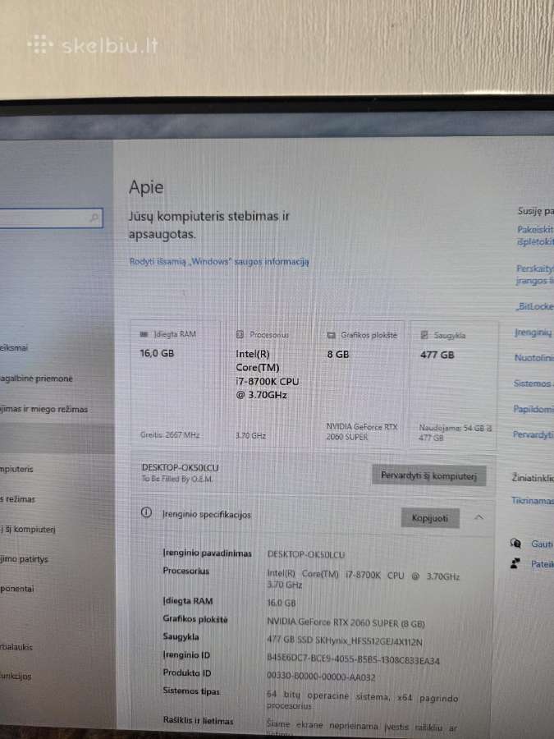
Task: Select sidebar item 'miego režimas'
Action: (x=43, y=409)
